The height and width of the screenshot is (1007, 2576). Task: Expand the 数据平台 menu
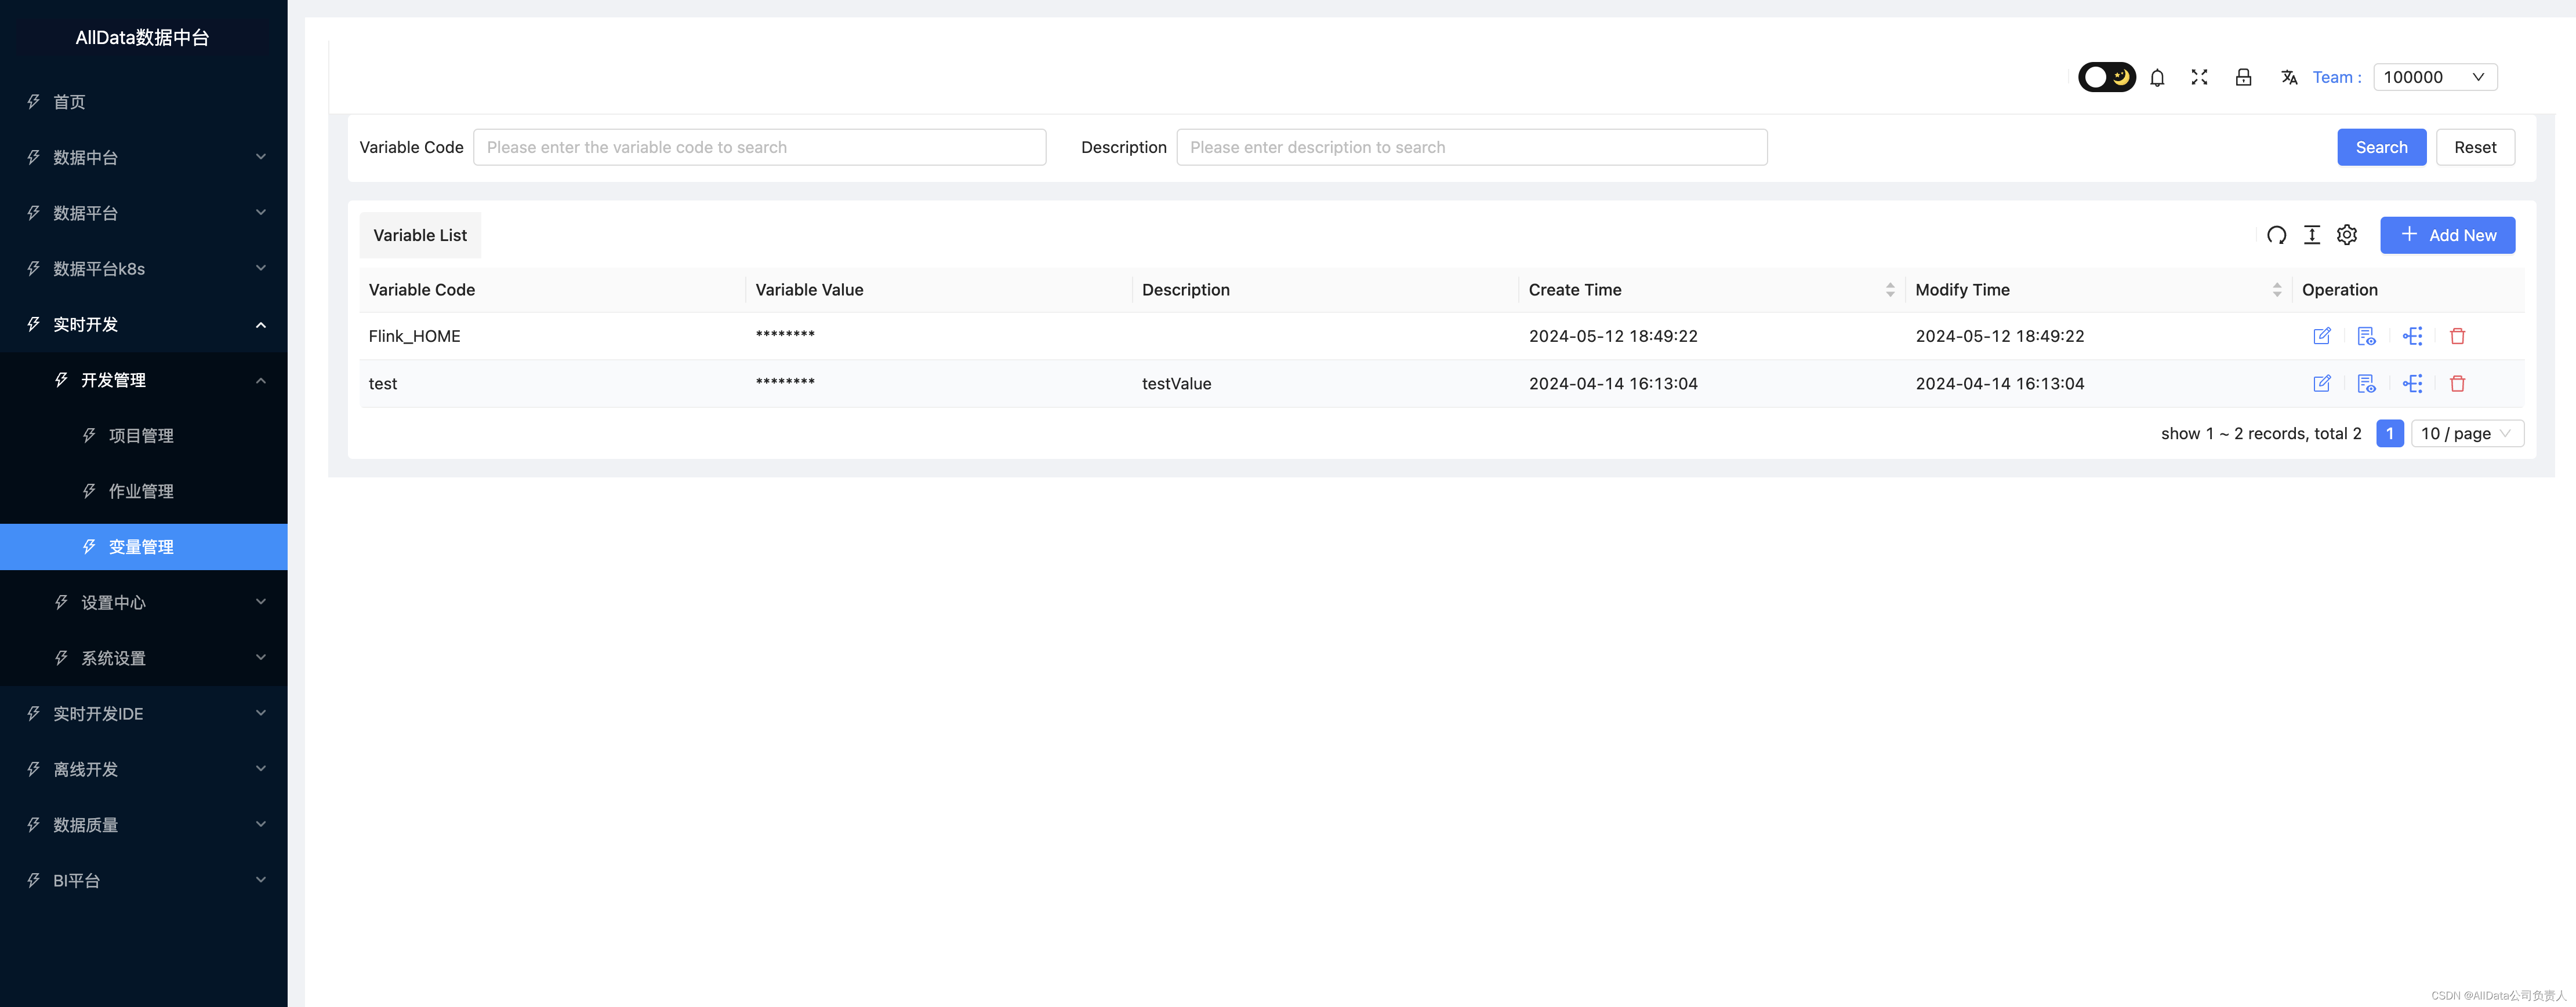tap(144, 213)
